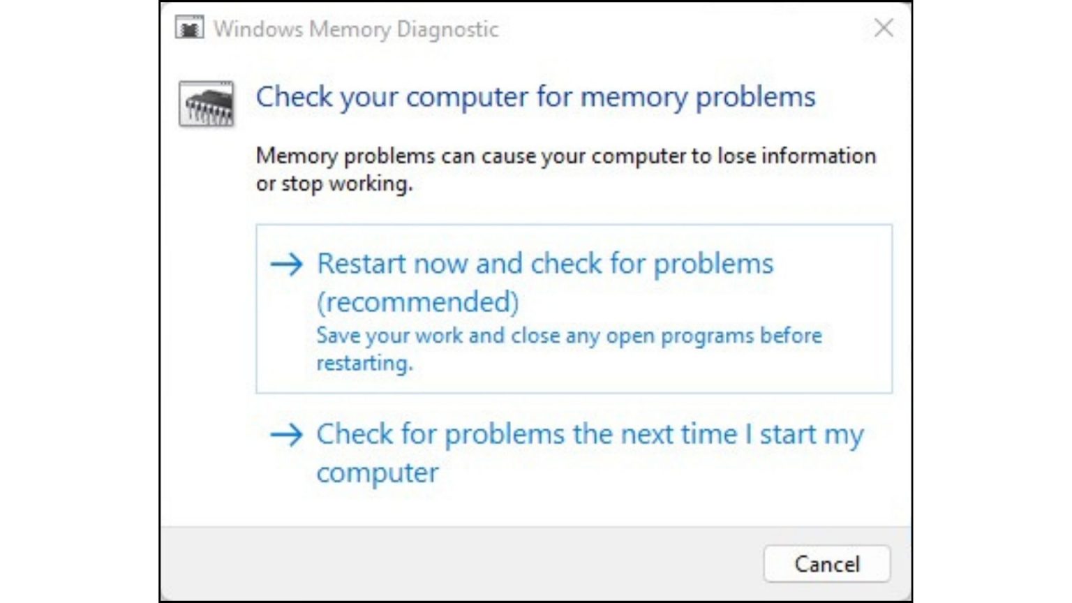Viewport: 1072px width, 603px height.
Task: Click the word "computer" ending the second option
Action: coord(378,473)
